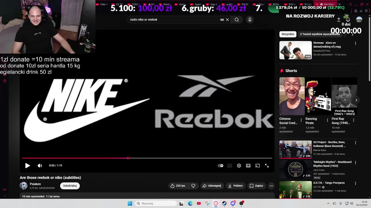Play the paused video
The image size is (371, 208).
pyautogui.click(x=28, y=166)
